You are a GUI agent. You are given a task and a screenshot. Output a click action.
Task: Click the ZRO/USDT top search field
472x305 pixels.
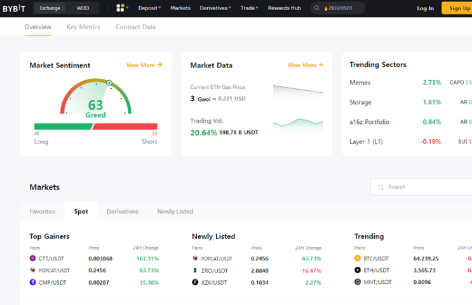(x=338, y=8)
